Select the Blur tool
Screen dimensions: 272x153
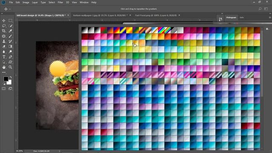point(4,52)
